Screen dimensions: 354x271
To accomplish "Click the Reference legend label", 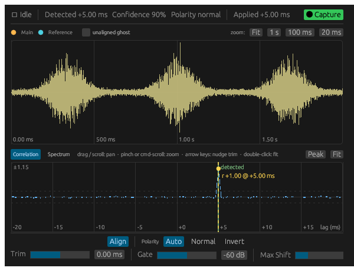I will pyautogui.click(x=60, y=32).
